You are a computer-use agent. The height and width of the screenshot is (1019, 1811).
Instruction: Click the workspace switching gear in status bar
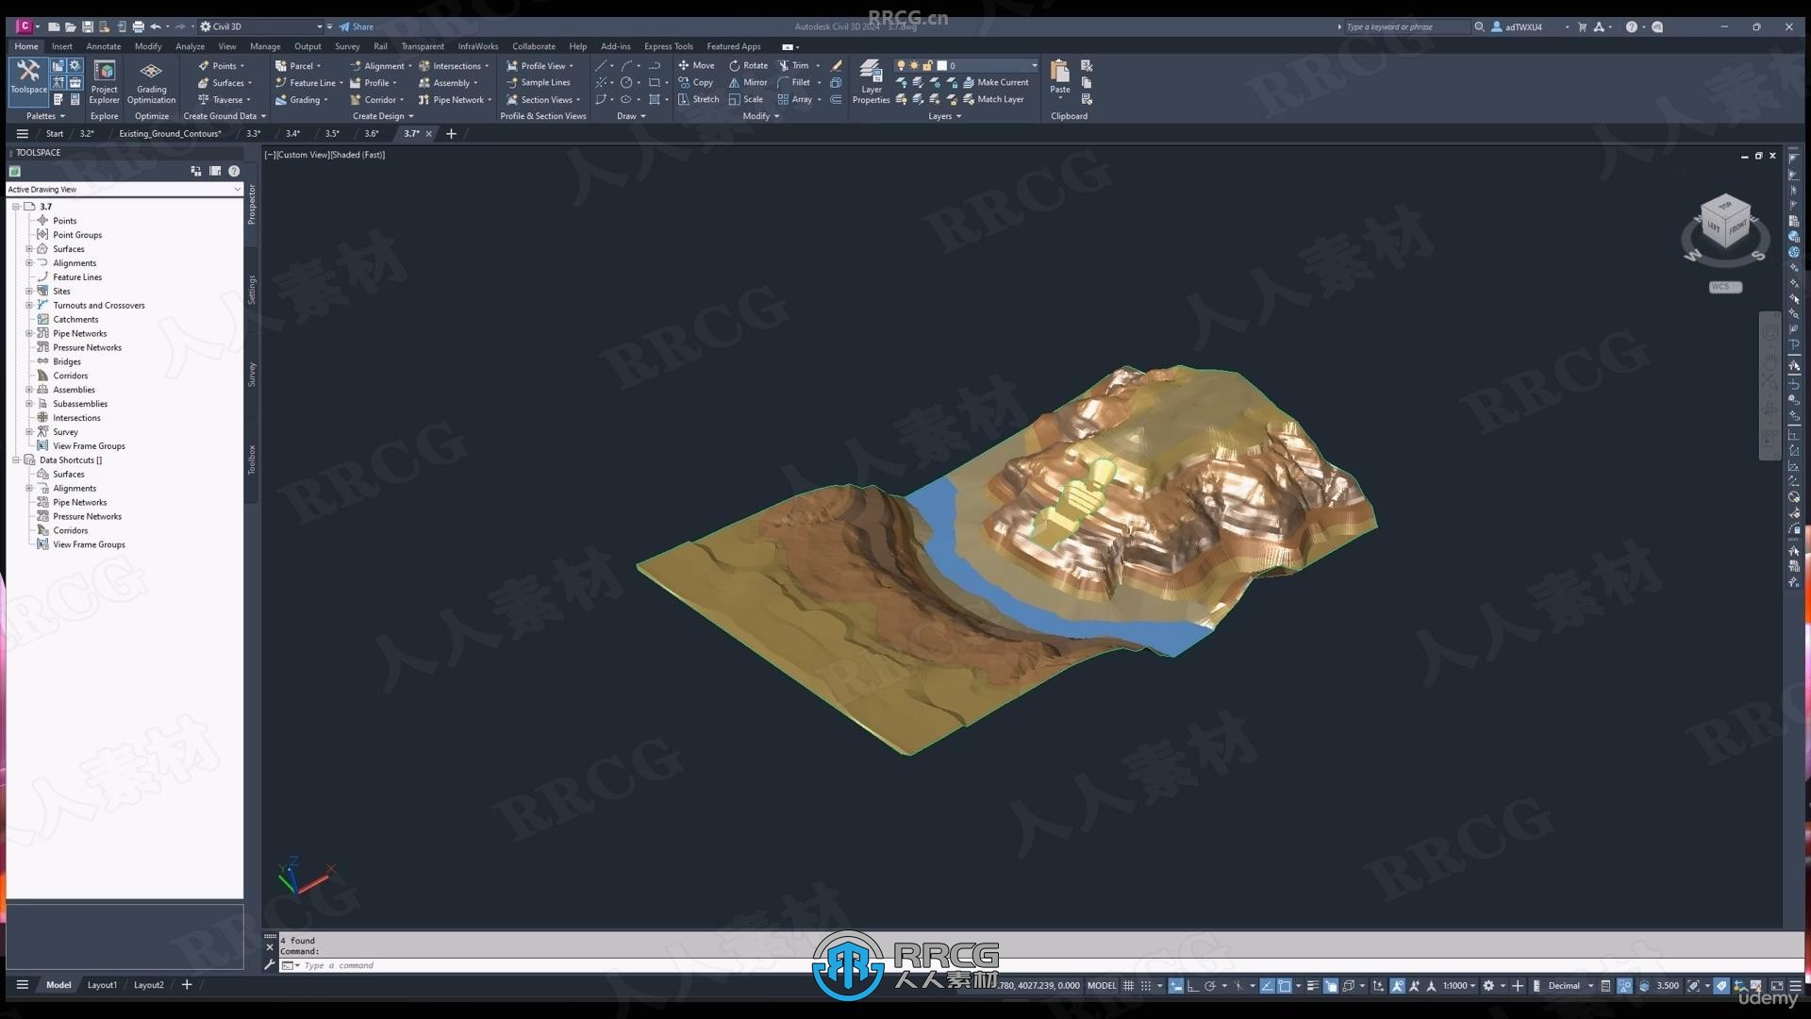point(1488,986)
